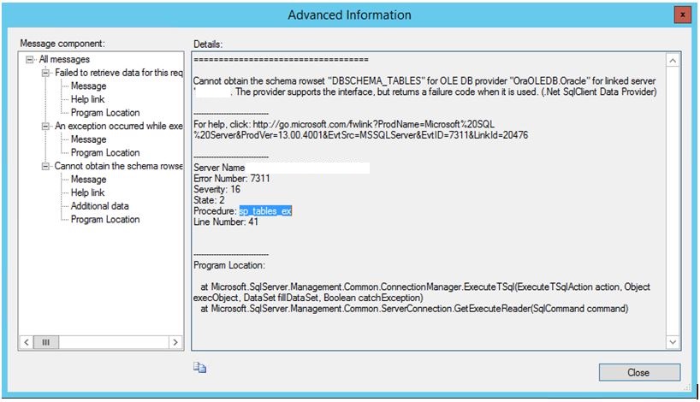The width and height of the screenshot is (700, 402).
Task: Select Help link under 'Cannot obtain the schema'
Action: click(87, 192)
